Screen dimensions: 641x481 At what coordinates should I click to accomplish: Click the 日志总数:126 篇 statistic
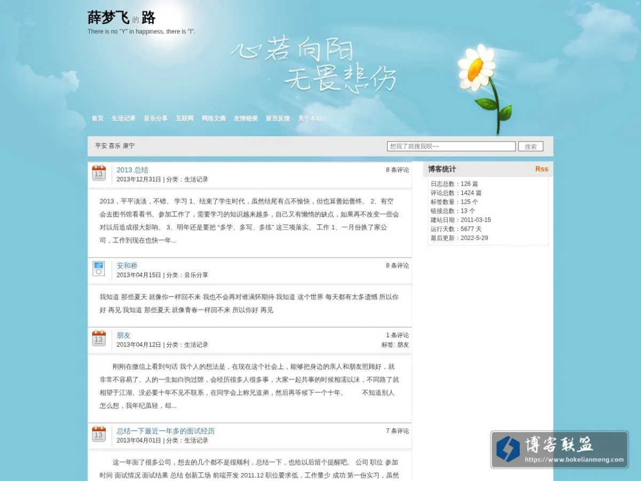coord(454,184)
